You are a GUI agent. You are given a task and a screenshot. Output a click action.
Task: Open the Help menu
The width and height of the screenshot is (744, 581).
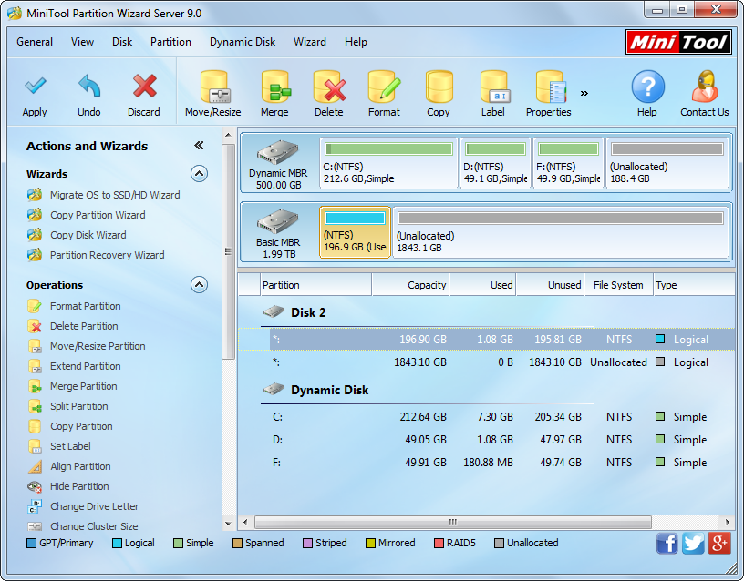(356, 42)
